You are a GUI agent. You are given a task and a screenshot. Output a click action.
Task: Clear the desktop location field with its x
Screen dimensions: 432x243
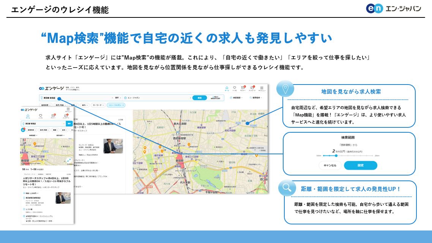112,98
